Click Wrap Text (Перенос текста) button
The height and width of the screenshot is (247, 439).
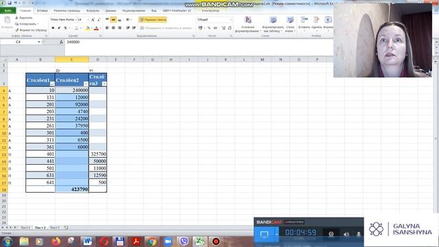click(152, 20)
